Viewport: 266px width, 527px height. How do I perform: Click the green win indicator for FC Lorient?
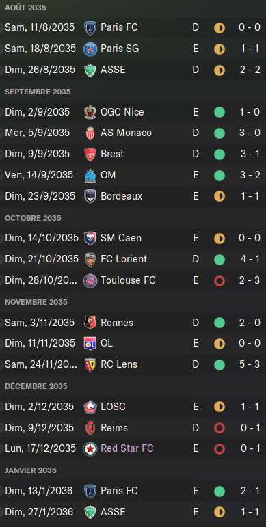(220, 259)
